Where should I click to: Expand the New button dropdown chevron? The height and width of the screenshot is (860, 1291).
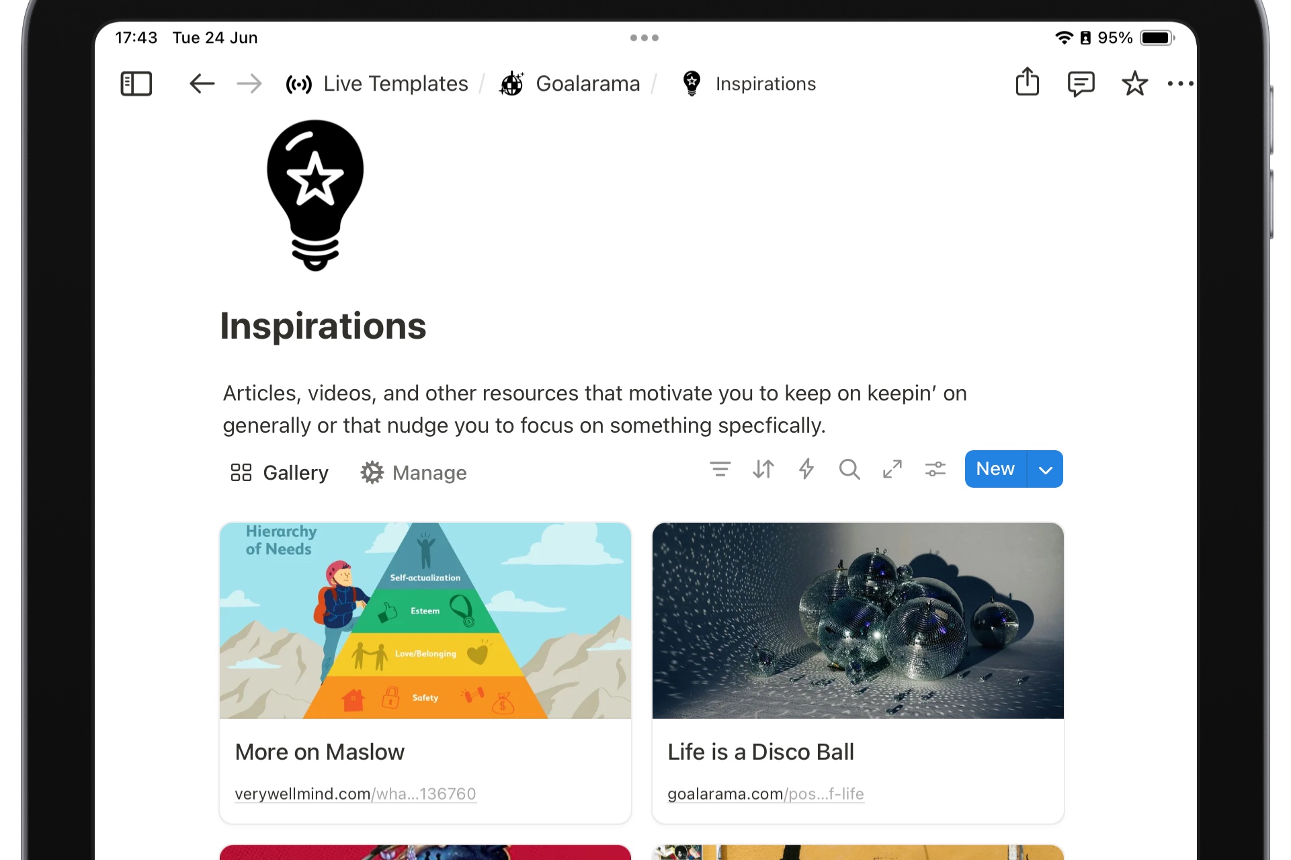pos(1045,469)
